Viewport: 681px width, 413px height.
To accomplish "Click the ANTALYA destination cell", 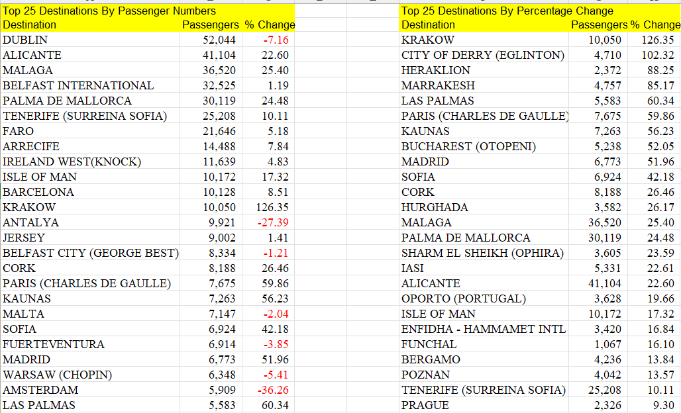I will pyautogui.click(x=90, y=222).
